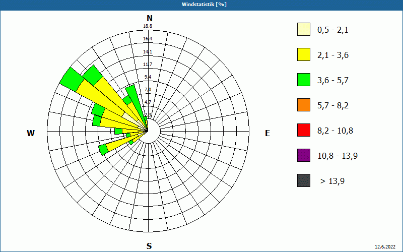This screenshot has height=252, width=403.
Task: Click the 11,7 radial axis value
Action: (x=148, y=65)
